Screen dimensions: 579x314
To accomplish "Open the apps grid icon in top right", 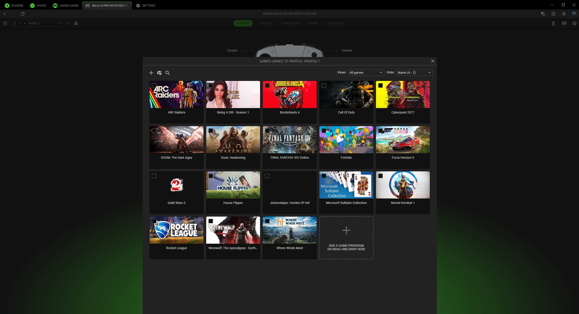I will click(553, 14).
